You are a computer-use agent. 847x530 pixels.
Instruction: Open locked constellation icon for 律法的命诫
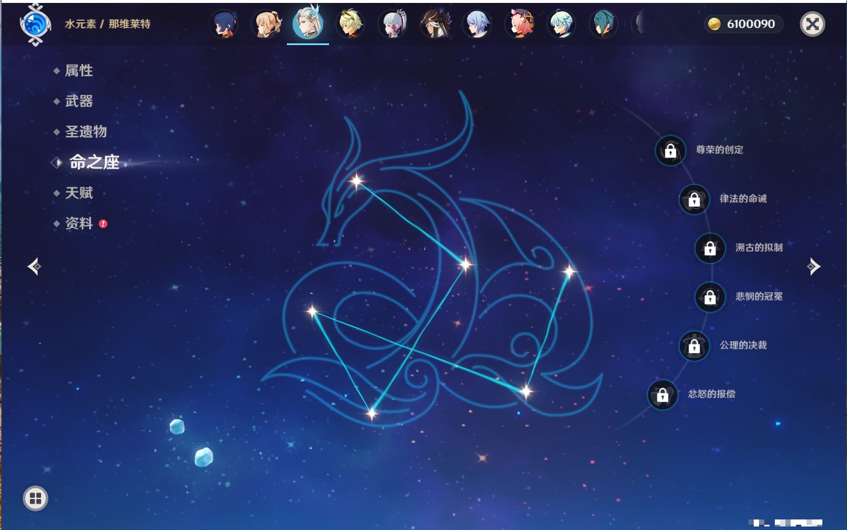pyautogui.click(x=694, y=199)
